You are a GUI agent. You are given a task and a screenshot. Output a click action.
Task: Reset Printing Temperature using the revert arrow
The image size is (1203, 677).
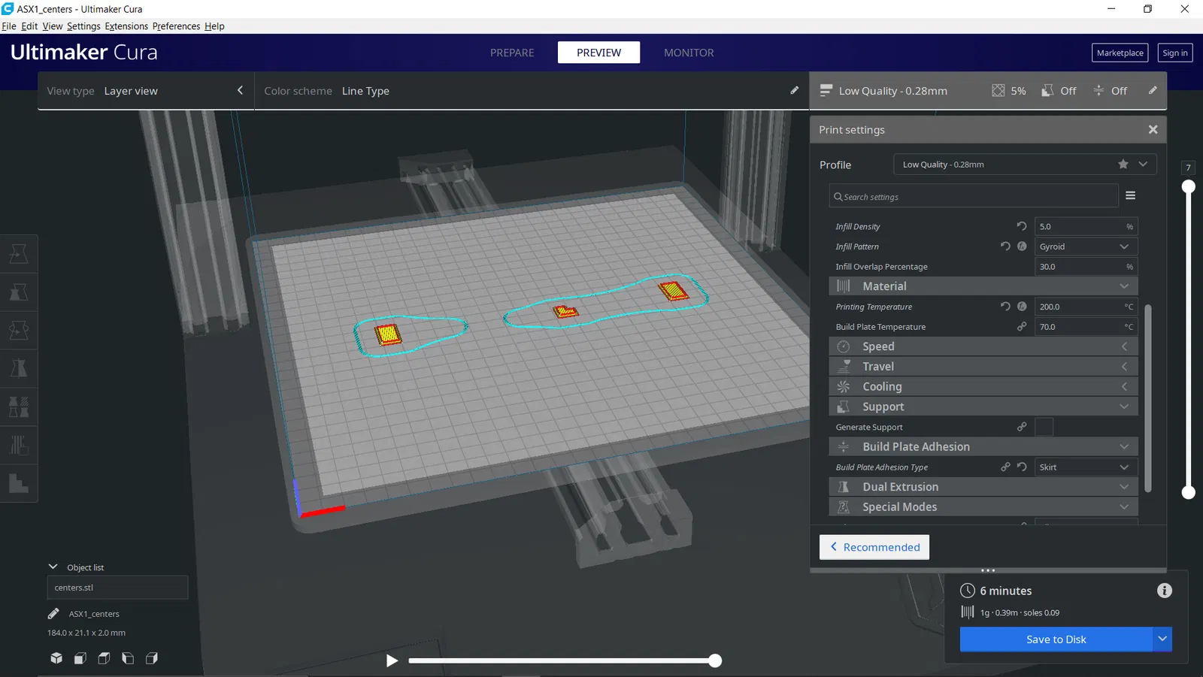[1005, 307]
